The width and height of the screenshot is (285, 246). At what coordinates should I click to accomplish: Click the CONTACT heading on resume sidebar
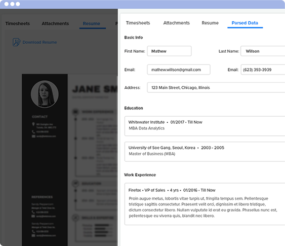40,117
